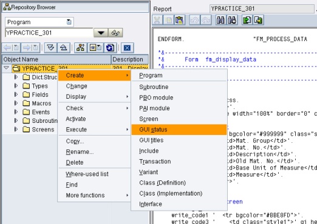Click the favorites star list icon
The width and height of the screenshot is (317, 224).
(x=95, y=48)
